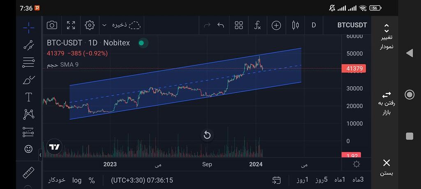Open the indicators fx menu
The height and width of the screenshot is (189, 421).
pos(257,25)
